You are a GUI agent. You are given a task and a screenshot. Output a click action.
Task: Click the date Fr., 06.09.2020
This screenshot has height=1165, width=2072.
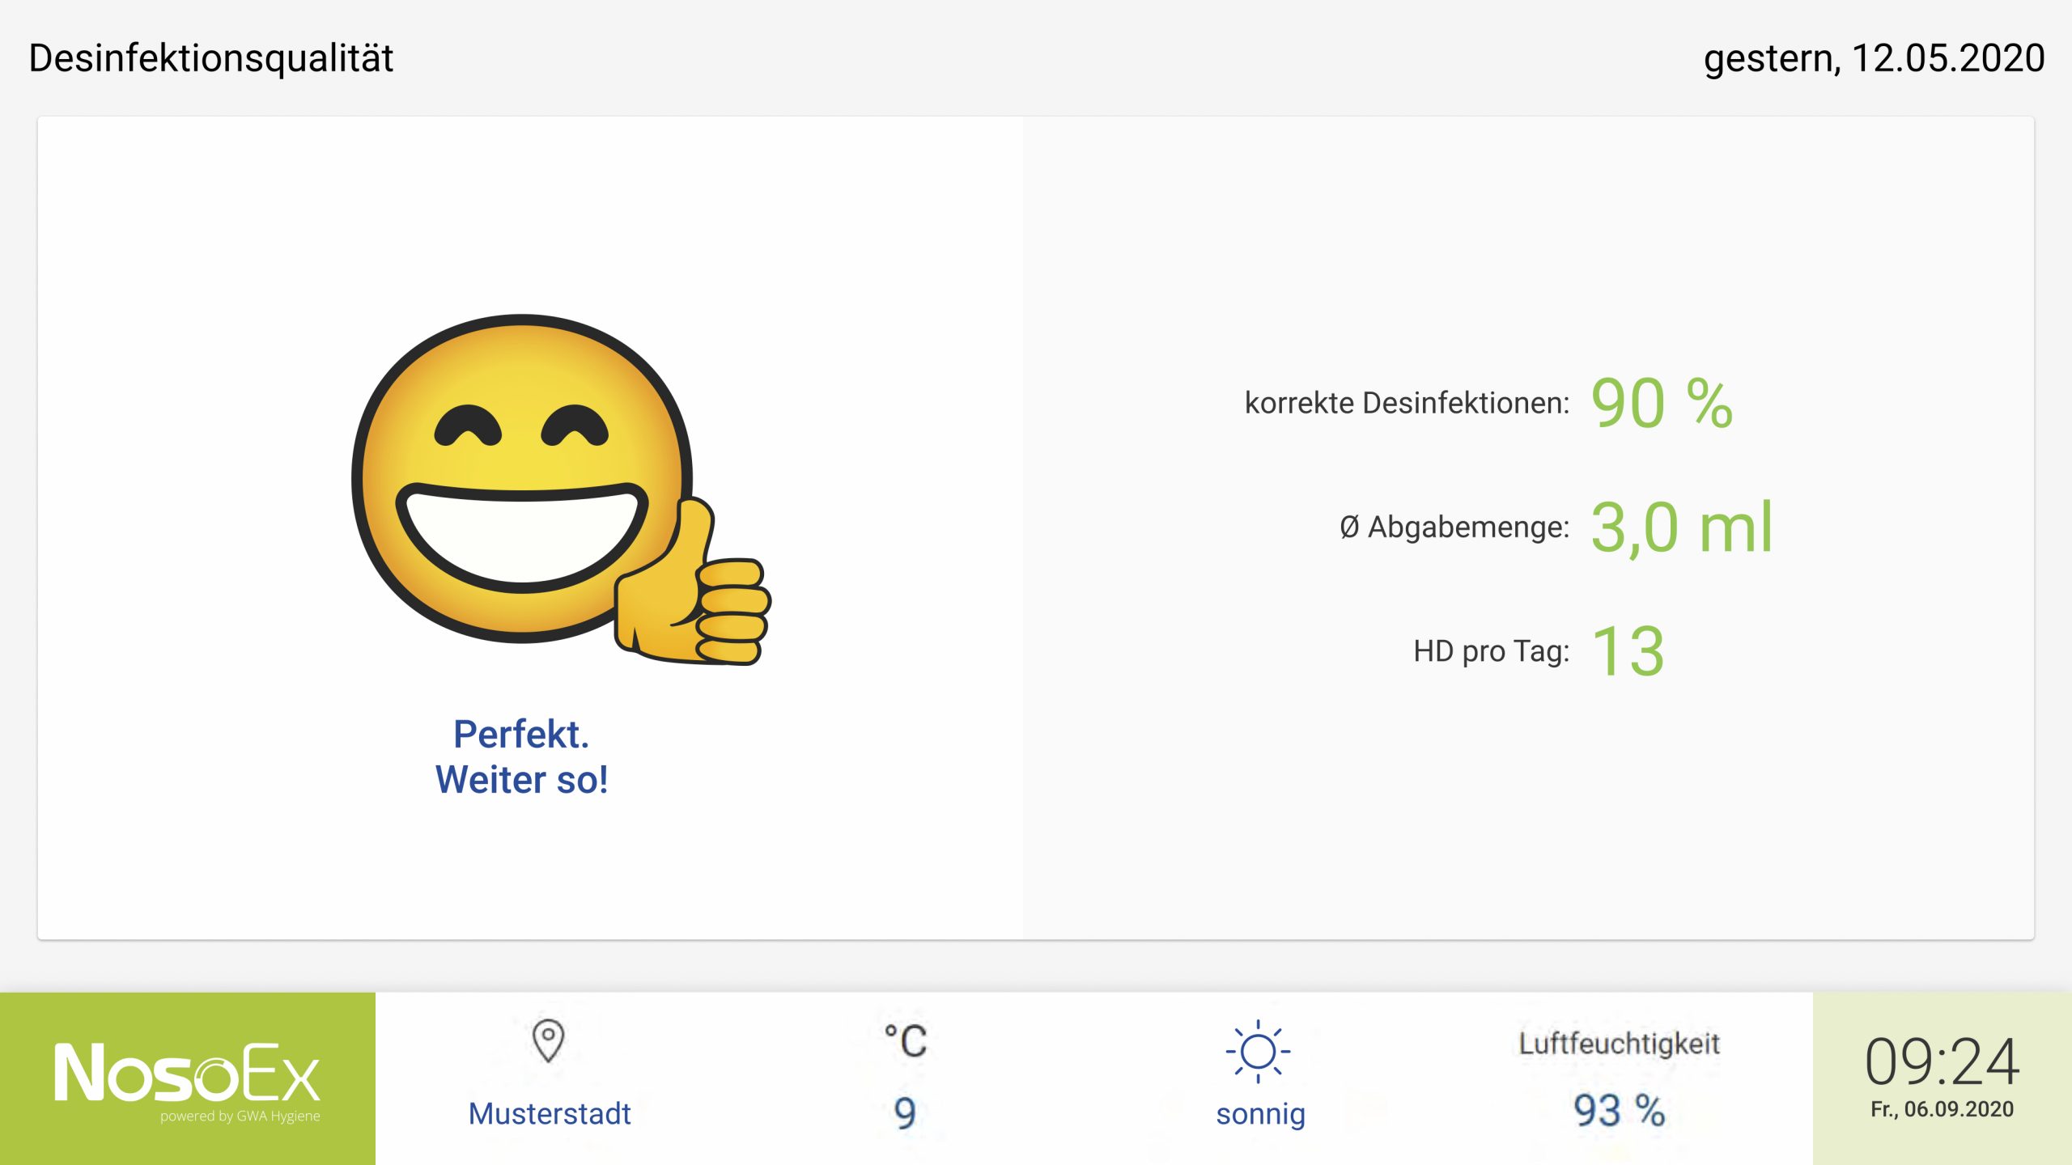[x=1942, y=1109]
